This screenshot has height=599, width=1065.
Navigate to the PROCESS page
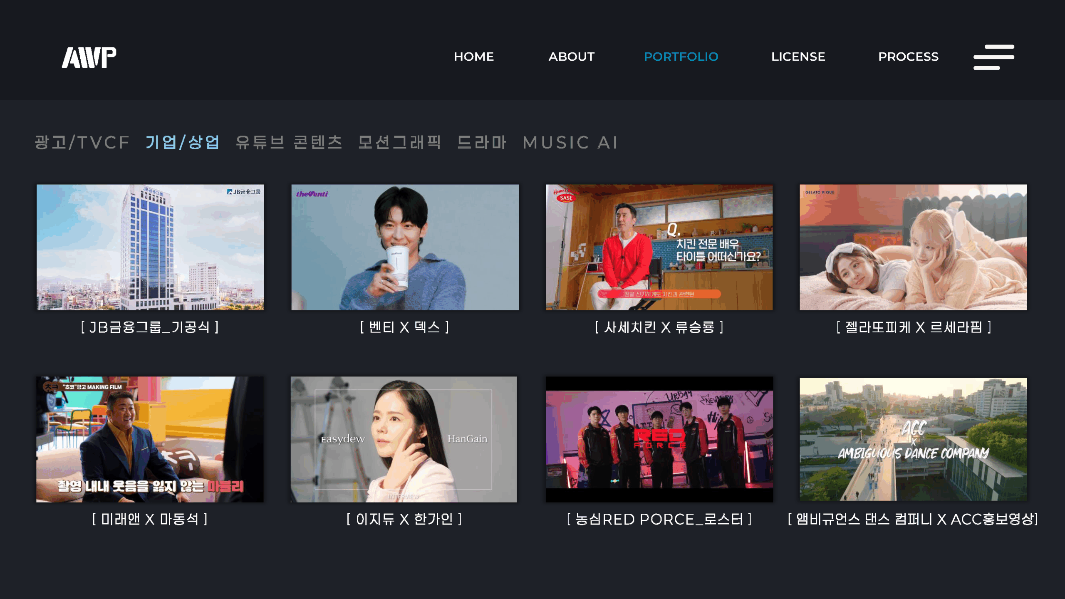pos(908,57)
